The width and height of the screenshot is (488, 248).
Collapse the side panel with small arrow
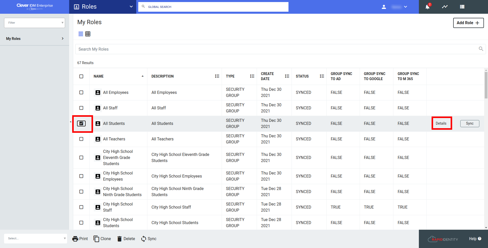pos(70,122)
